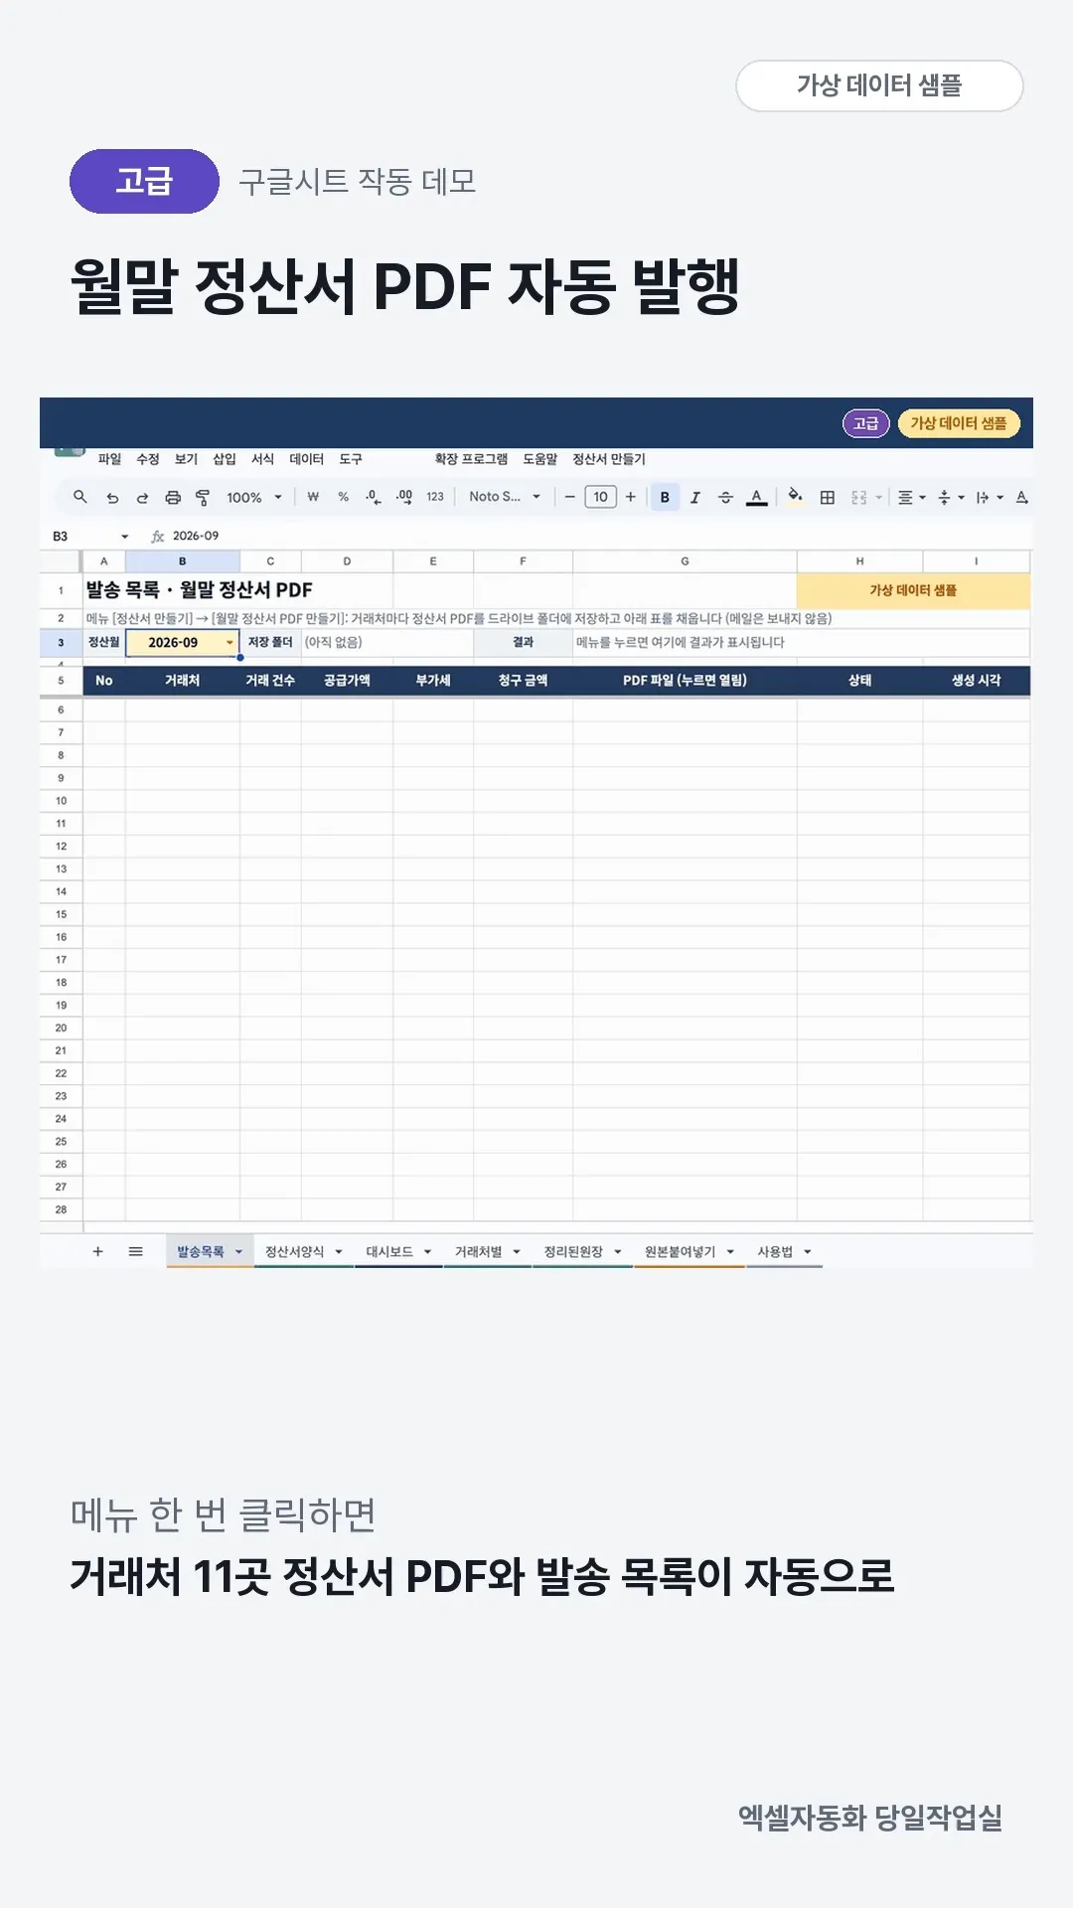Click the horizontal align icon
This screenshot has height=1908, width=1073.
click(905, 497)
